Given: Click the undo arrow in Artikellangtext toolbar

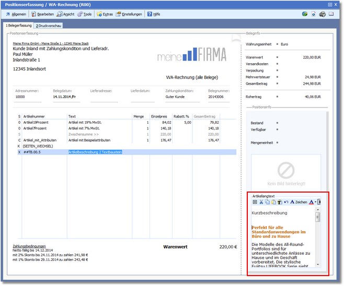Looking at the screenshot, I should point(286,202).
